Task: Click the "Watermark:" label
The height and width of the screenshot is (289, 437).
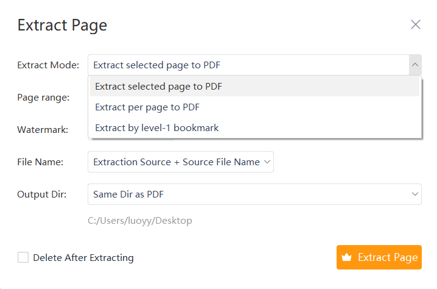Action: (43, 129)
